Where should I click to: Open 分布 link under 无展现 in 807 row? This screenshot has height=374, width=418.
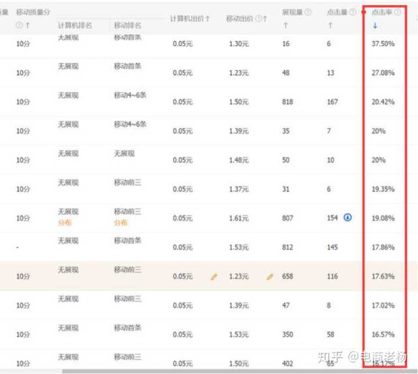[x=65, y=223]
